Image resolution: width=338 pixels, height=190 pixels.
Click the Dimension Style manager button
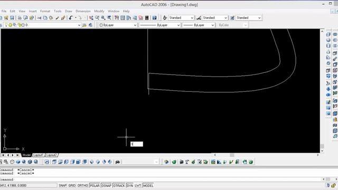tap(199, 17)
